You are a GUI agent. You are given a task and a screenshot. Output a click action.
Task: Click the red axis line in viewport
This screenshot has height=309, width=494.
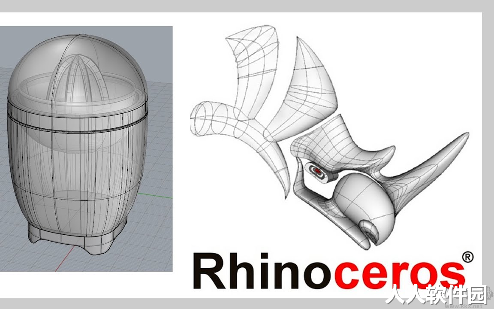coord(65,259)
